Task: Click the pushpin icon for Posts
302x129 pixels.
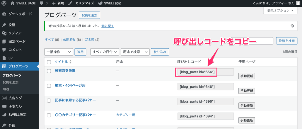Action: click(x=4, y=25)
